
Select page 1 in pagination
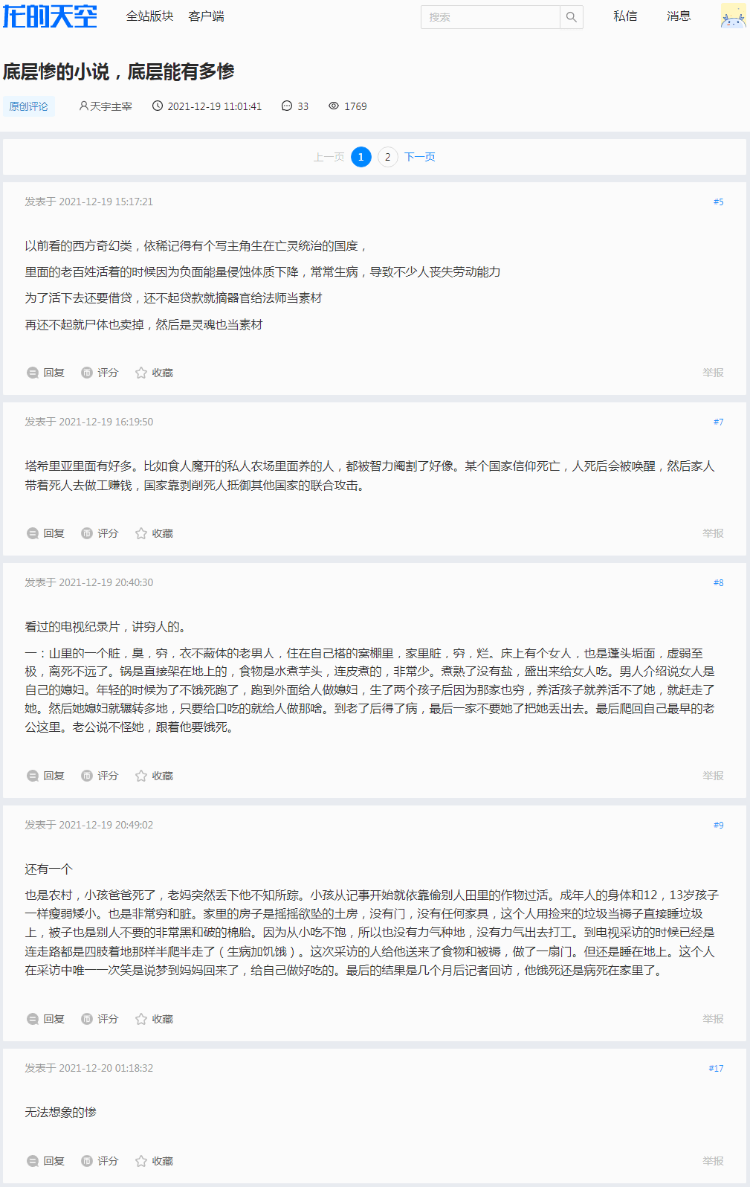(361, 157)
